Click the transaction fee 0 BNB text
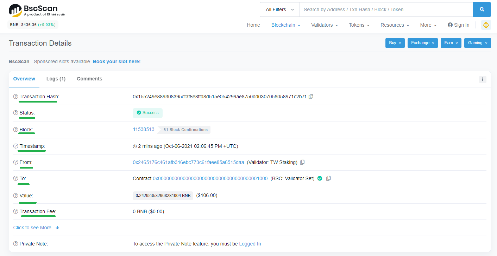This screenshot has height=256, width=497. [148, 211]
